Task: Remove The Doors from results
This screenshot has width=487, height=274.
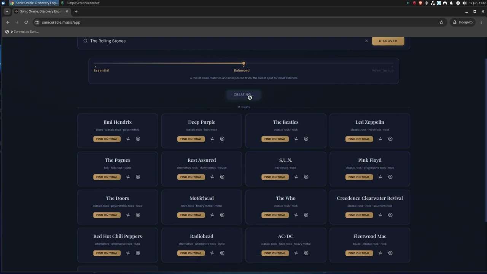Action: coord(138,215)
